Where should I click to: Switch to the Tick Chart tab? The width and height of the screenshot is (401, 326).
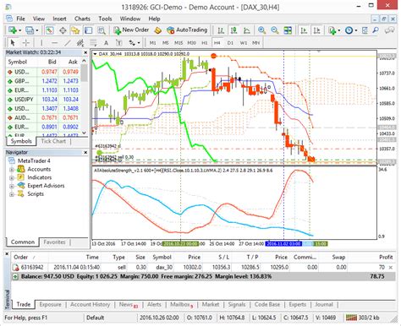click(53, 141)
